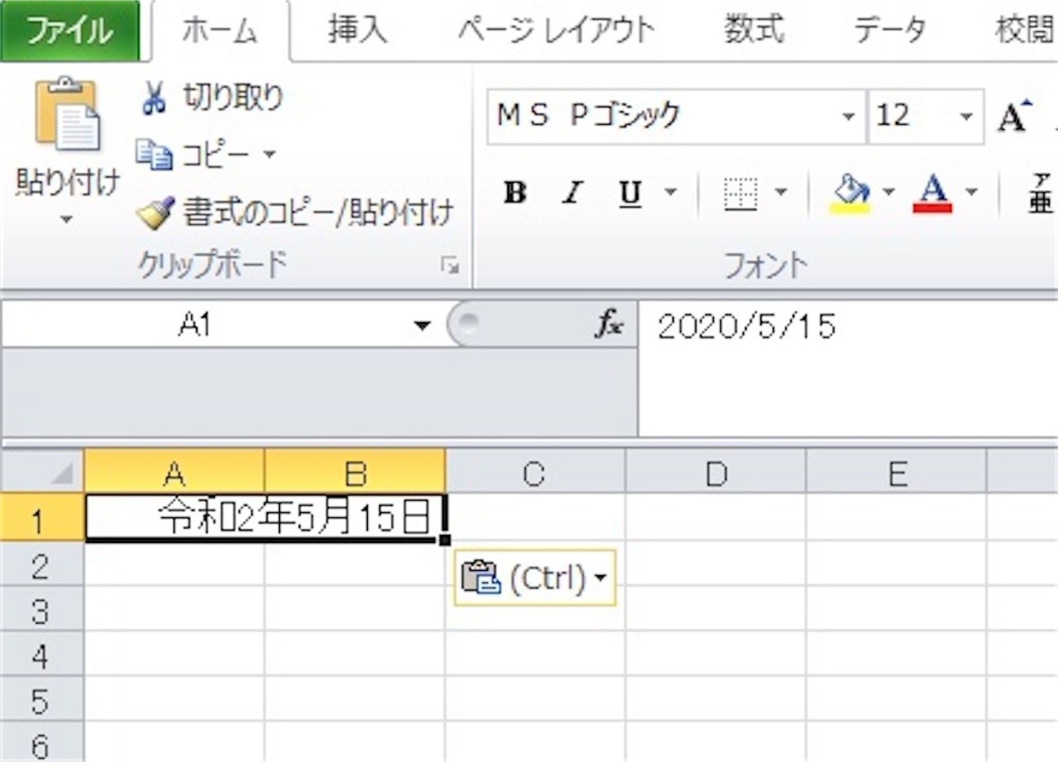Open the underline style dropdown arrow
This screenshot has width=1058, height=762.
(671, 193)
